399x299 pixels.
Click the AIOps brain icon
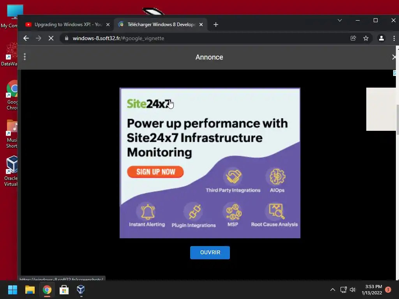click(x=277, y=176)
